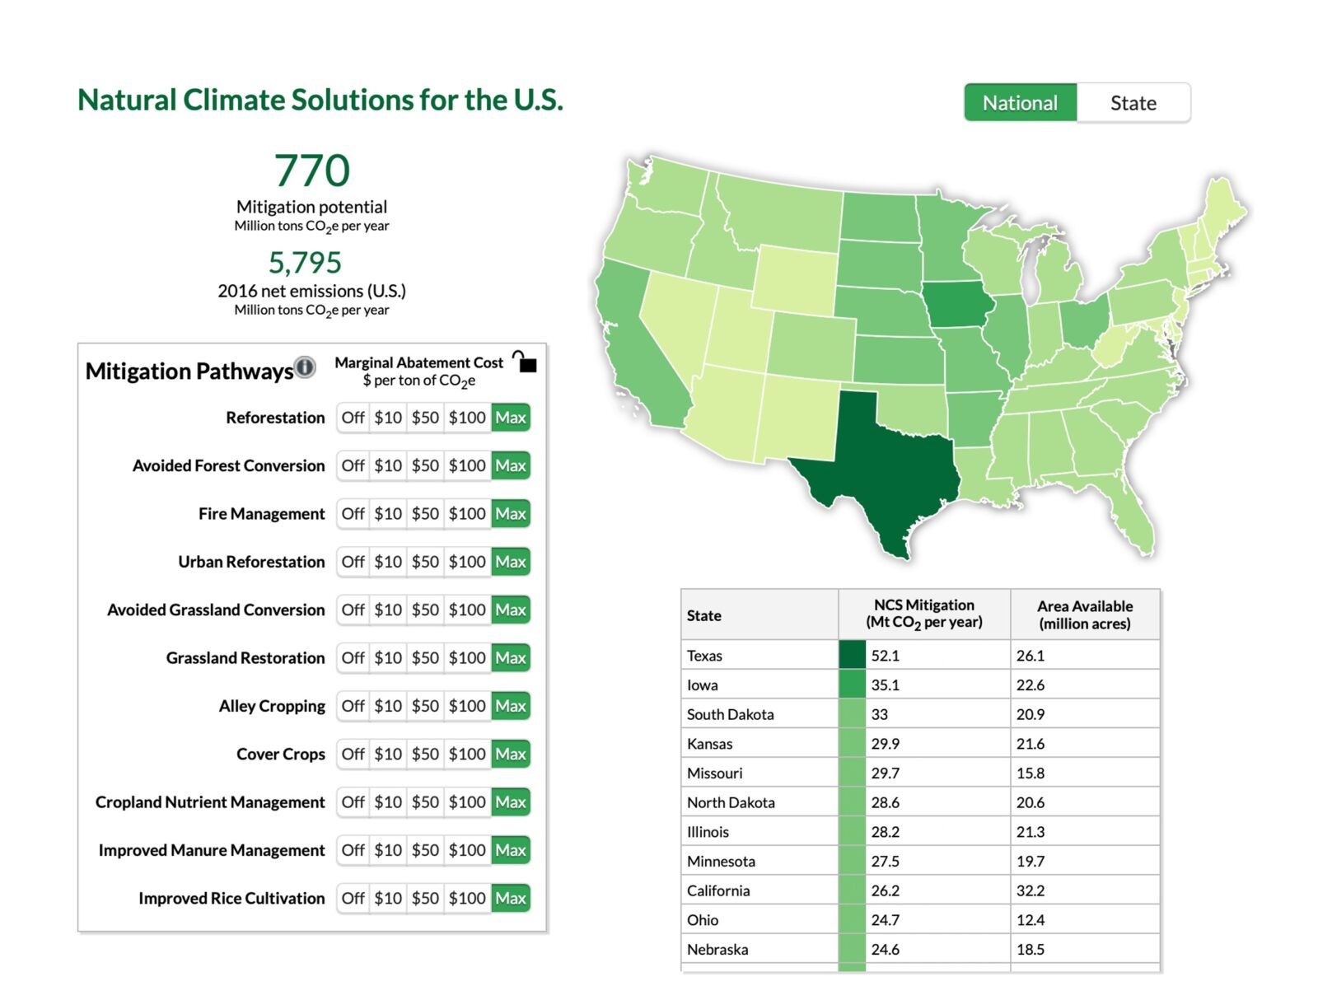Click the Area Available column header

click(1084, 614)
